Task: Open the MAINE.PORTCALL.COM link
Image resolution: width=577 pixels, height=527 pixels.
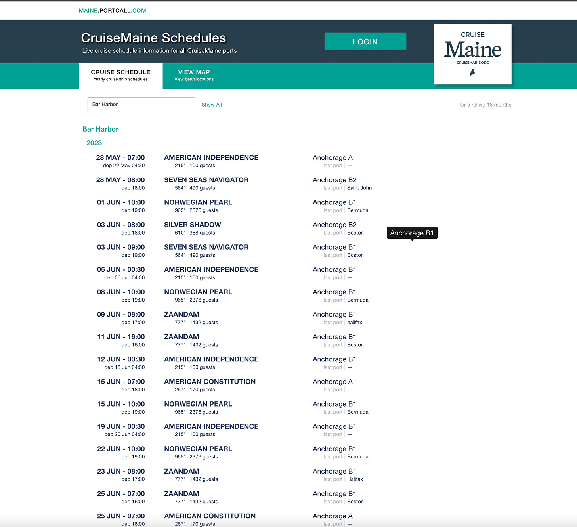Action: click(113, 11)
